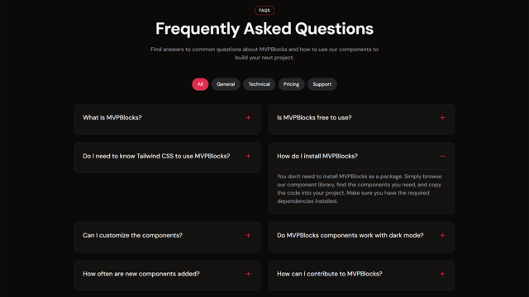
Task: Click the plus icon for dark mode question
Action: tap(442, 235)
